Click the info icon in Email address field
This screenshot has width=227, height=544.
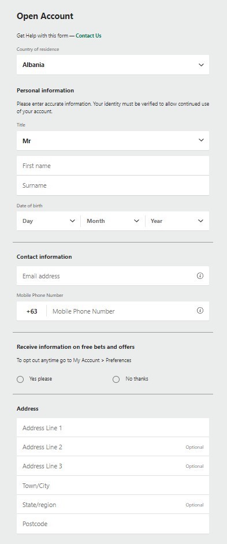coord(200,276)
